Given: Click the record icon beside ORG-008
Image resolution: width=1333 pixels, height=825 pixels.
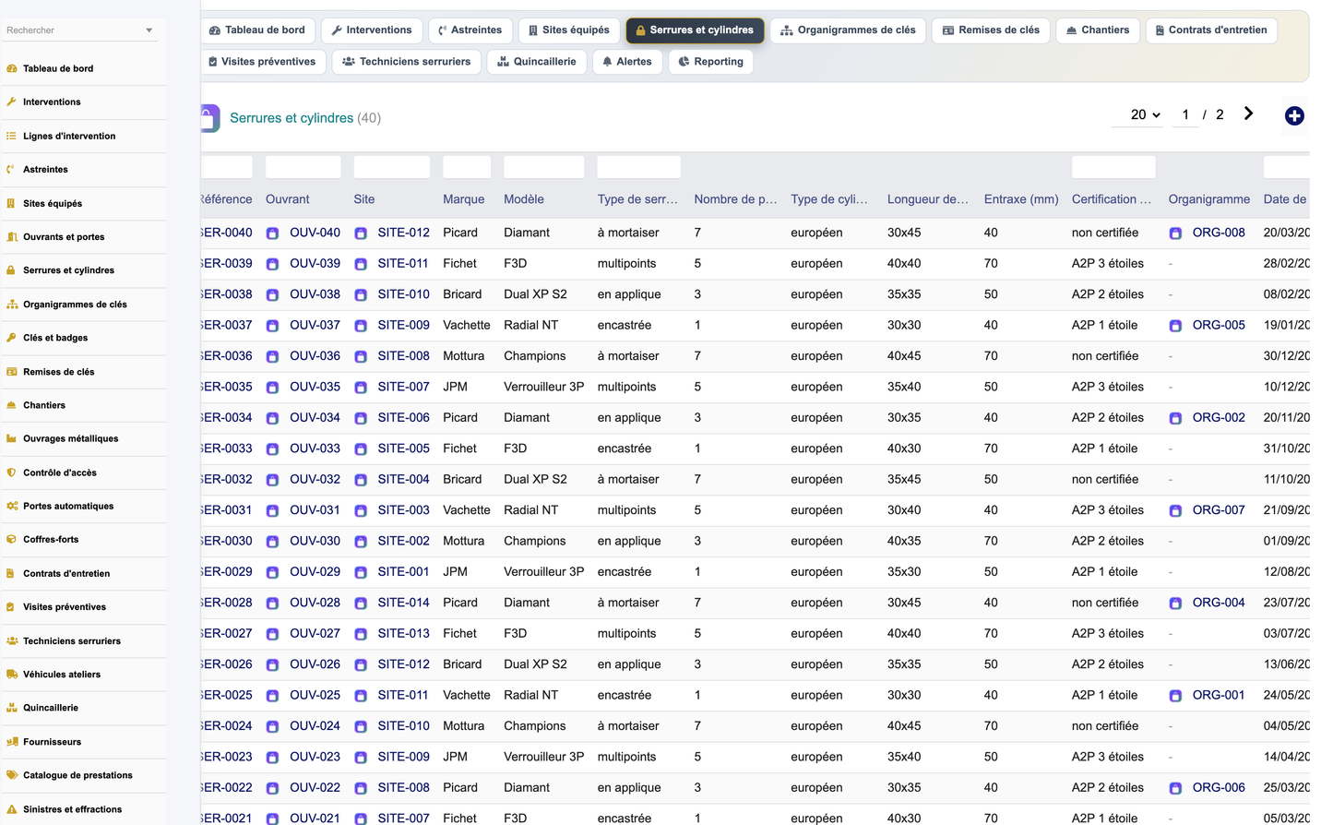Looking at the screenshot, I should 1175,233.
